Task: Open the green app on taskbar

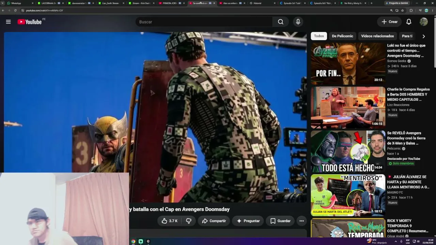Action: (x=141, y=241)
